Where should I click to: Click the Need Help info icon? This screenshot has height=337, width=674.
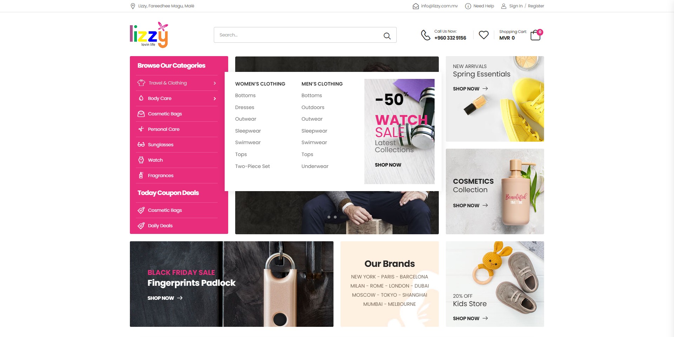[468, 6]
